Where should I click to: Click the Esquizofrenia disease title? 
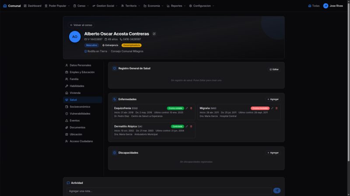coord(122,108)
